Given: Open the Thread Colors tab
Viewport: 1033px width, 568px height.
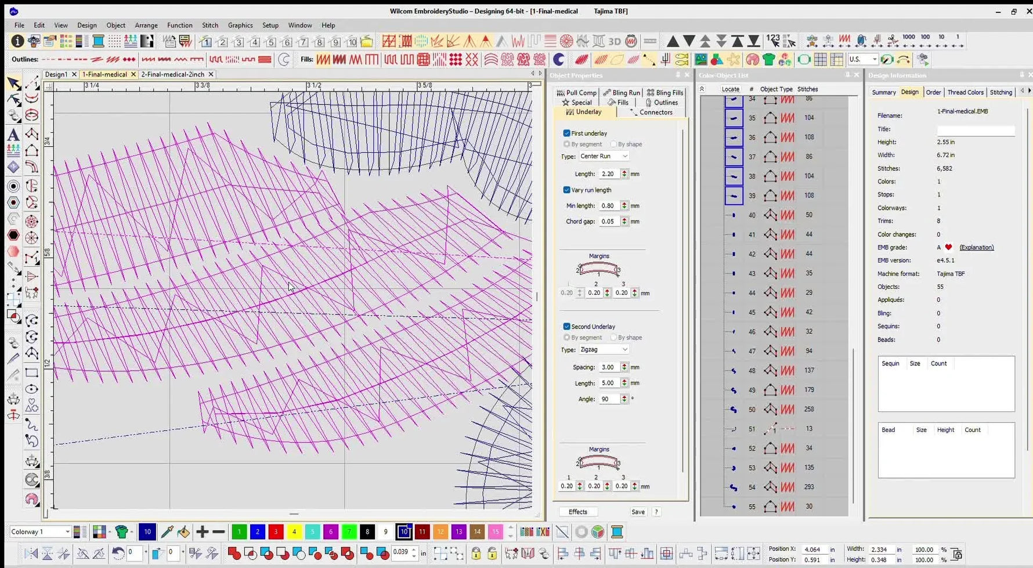Looking at the screenshot, I should click(965, 92).
